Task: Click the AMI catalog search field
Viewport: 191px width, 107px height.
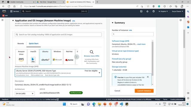Action: 58,34
